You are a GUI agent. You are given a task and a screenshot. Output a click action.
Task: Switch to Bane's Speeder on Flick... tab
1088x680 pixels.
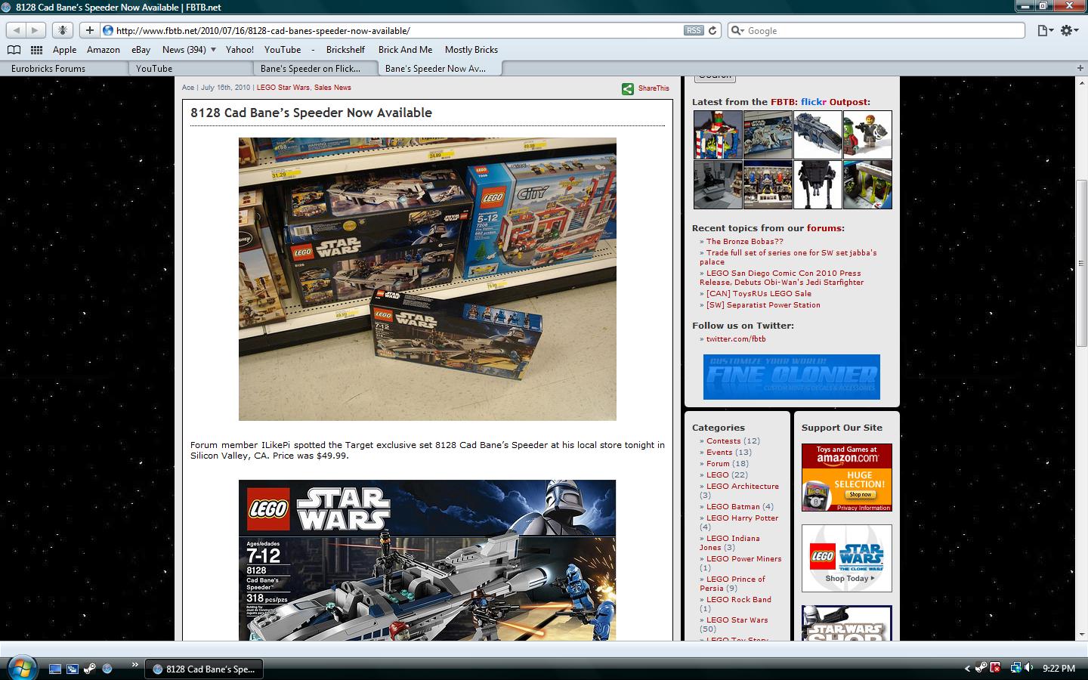coord(314,68)
